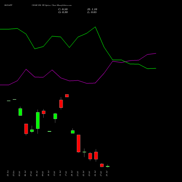Click the red candle for 24 Jul
Image resolution: width=182 pixels, height=182 pixels.
(96, 155)
